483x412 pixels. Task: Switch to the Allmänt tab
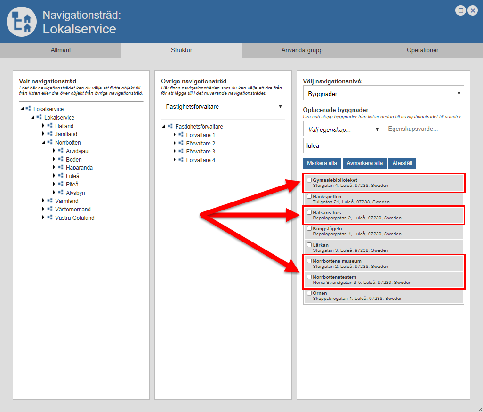coord(61,50)
